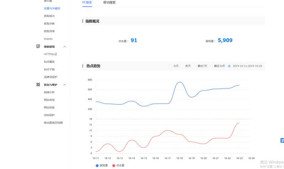
Task: Switch to the 移动搜索 tab
Action: tap(109, 2)
